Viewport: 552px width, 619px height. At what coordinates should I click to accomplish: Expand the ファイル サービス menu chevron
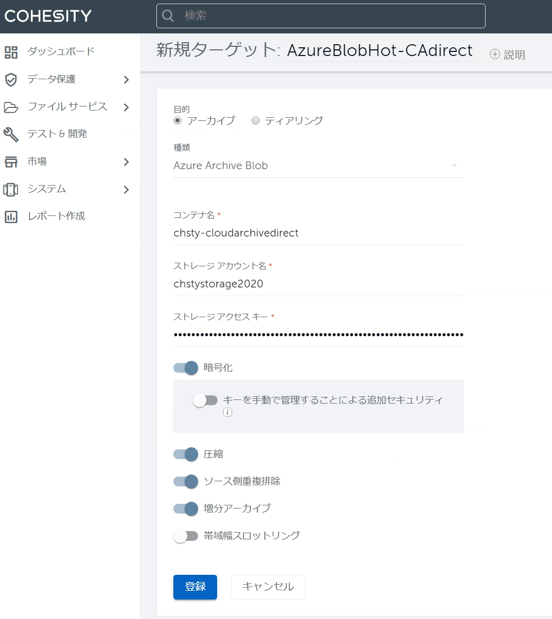tap(127, 107)
